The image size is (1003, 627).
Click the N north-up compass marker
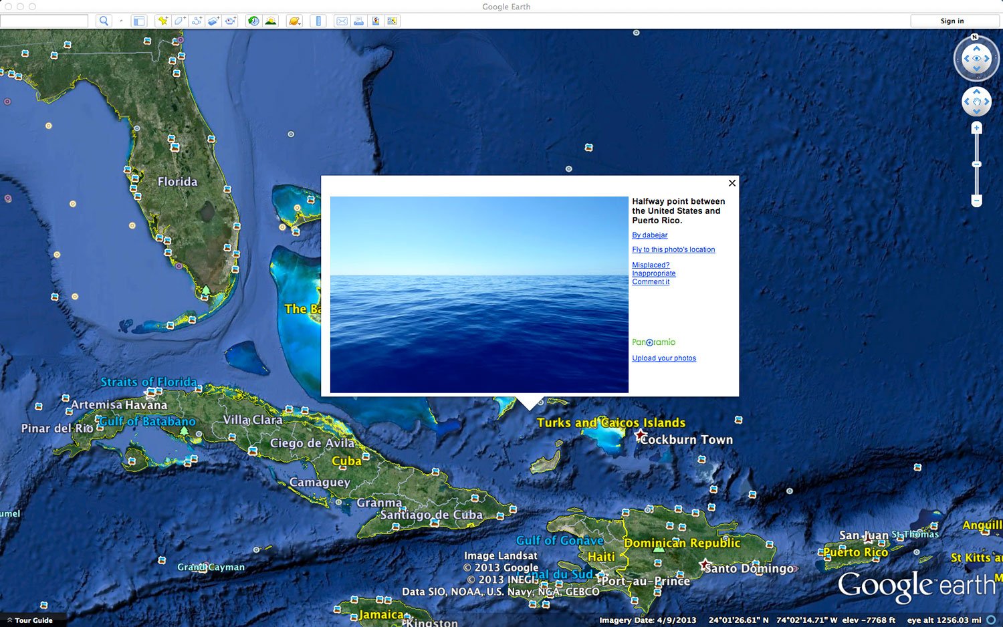pyautogui.click(x=974, y=37)
